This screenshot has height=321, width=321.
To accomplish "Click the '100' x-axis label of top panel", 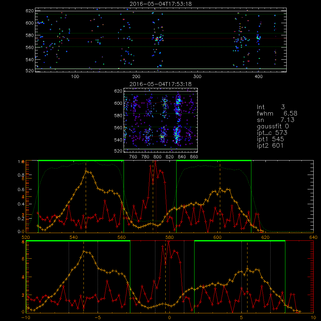I will pos(75,77).
